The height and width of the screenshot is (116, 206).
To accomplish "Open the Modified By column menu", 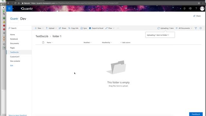I will (x=107, y=43).
